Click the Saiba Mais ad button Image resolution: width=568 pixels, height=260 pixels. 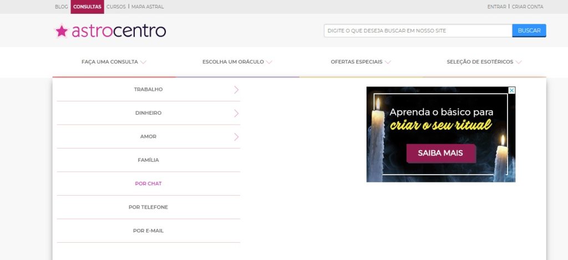coord(440,153)
